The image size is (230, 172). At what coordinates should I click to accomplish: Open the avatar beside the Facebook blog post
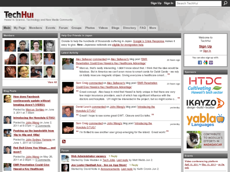8,99
